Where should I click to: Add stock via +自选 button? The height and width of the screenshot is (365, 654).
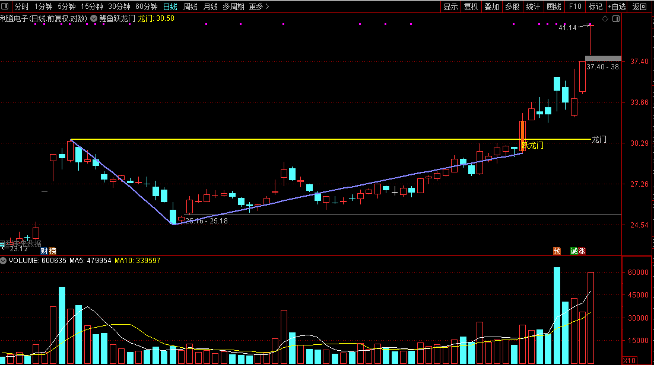click(x=617, y=7)
